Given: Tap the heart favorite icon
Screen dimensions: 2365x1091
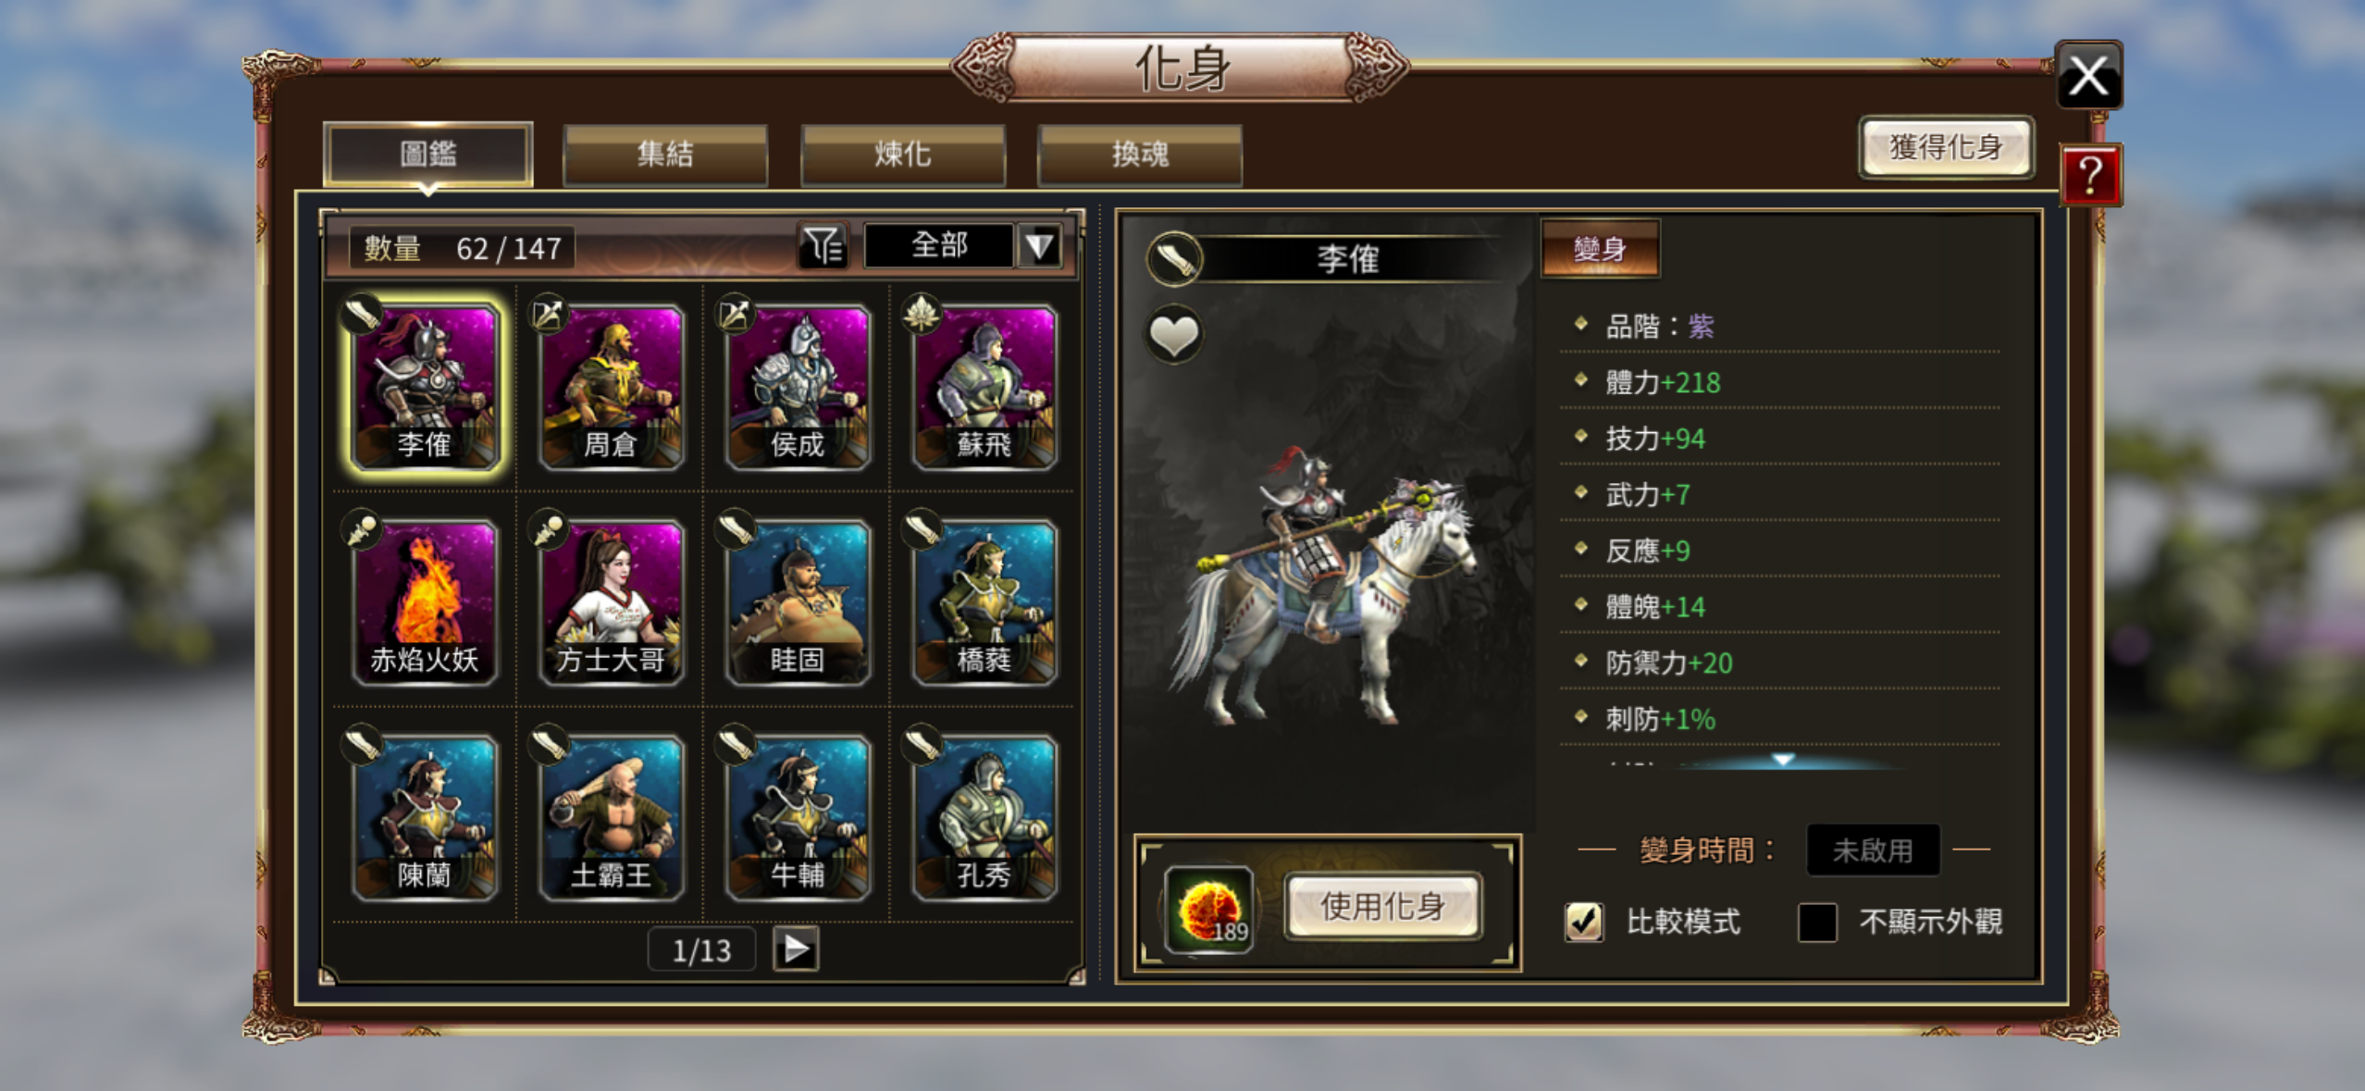Looking at the screenshot, I should pyautogui.click(x=1174, y=335).
